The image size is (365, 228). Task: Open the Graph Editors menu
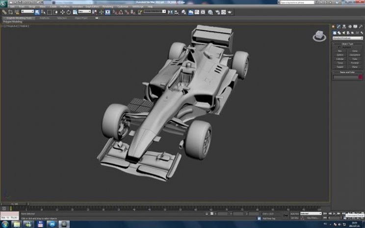[x=92, y=7]
